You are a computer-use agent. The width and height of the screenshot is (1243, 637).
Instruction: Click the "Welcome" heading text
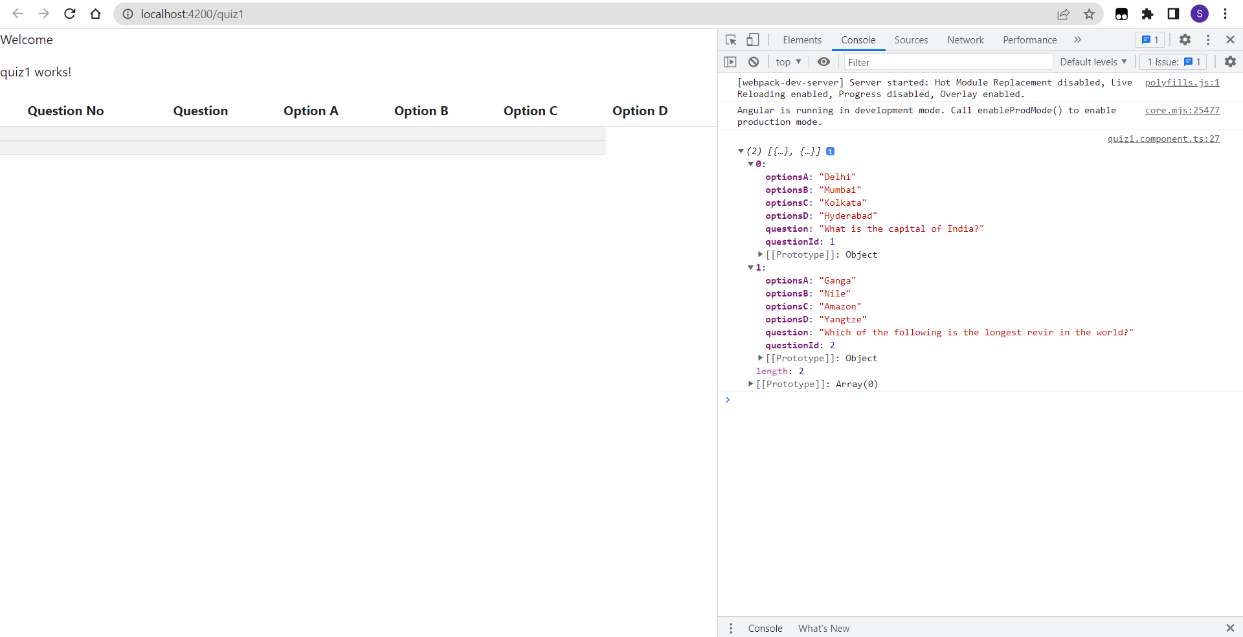click(x=27, y=39)
